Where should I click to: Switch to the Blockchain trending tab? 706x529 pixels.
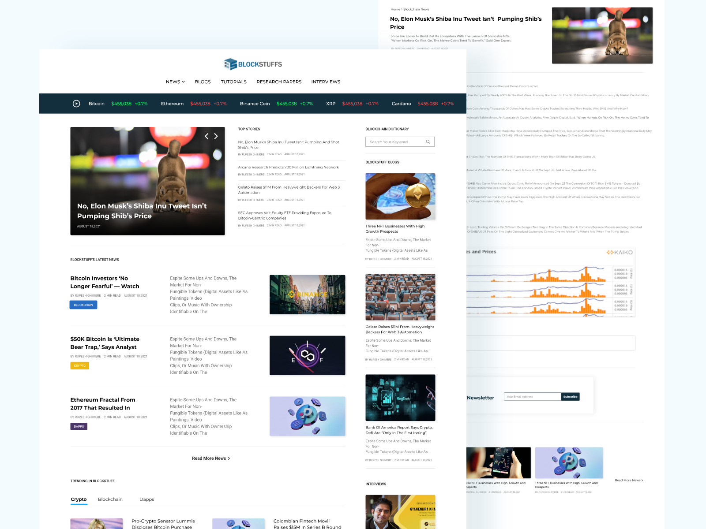coord(110,499)
